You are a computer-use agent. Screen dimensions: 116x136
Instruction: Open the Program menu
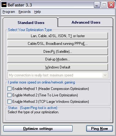(x=9, y=12)
